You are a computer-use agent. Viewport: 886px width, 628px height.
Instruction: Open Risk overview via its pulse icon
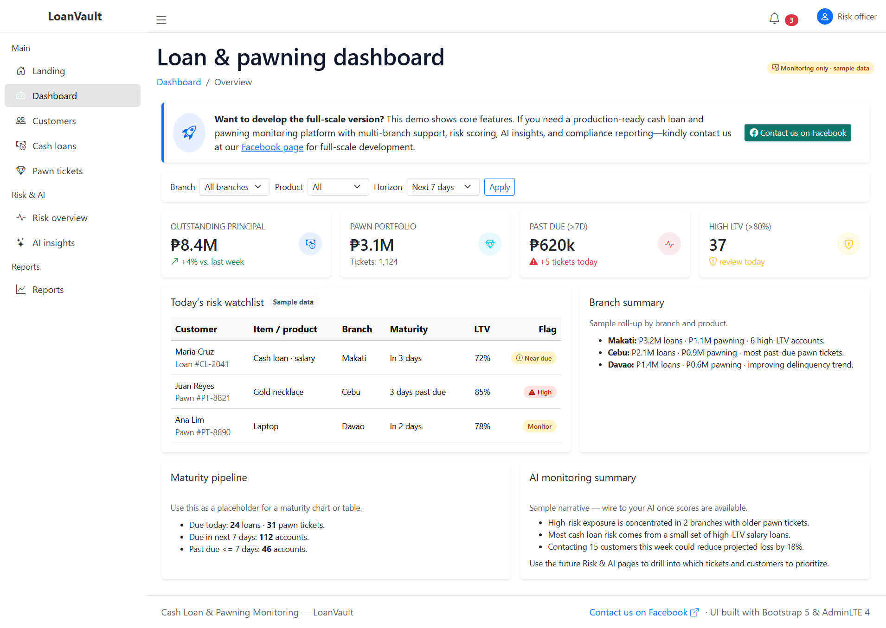click(21, 217)
